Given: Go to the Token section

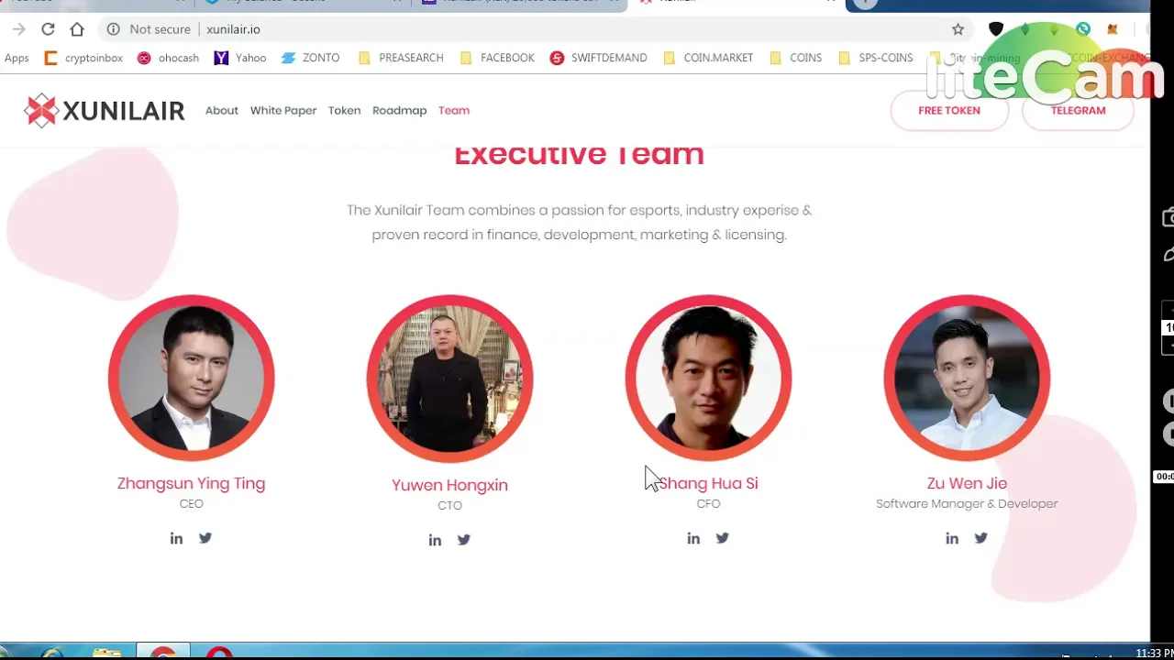Looking at the screenshot, I should pyautogui.click(x=344, y=110).
